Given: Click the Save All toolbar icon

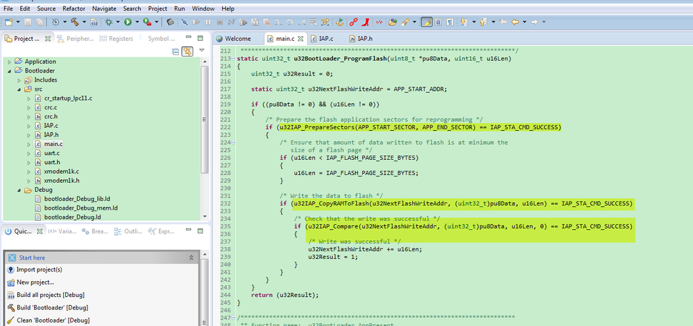Looking at the screenshot, I should click(x=40, y=22).
